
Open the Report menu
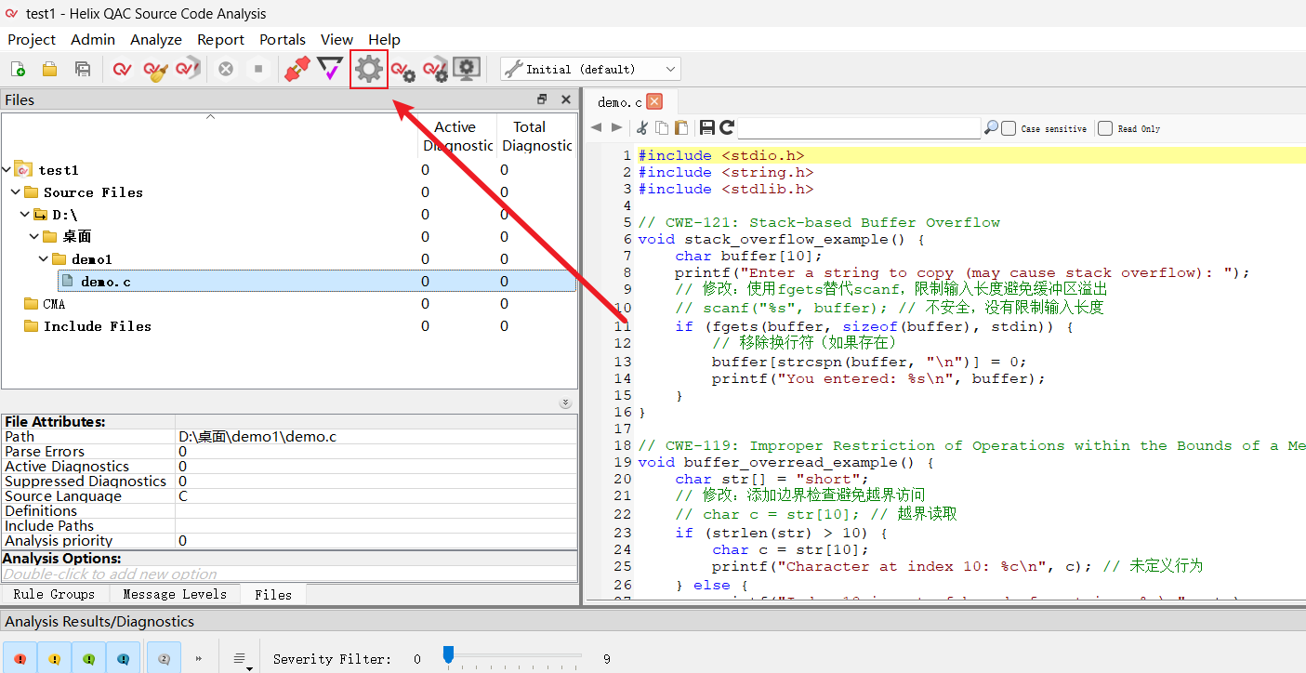tap(221, 39)
